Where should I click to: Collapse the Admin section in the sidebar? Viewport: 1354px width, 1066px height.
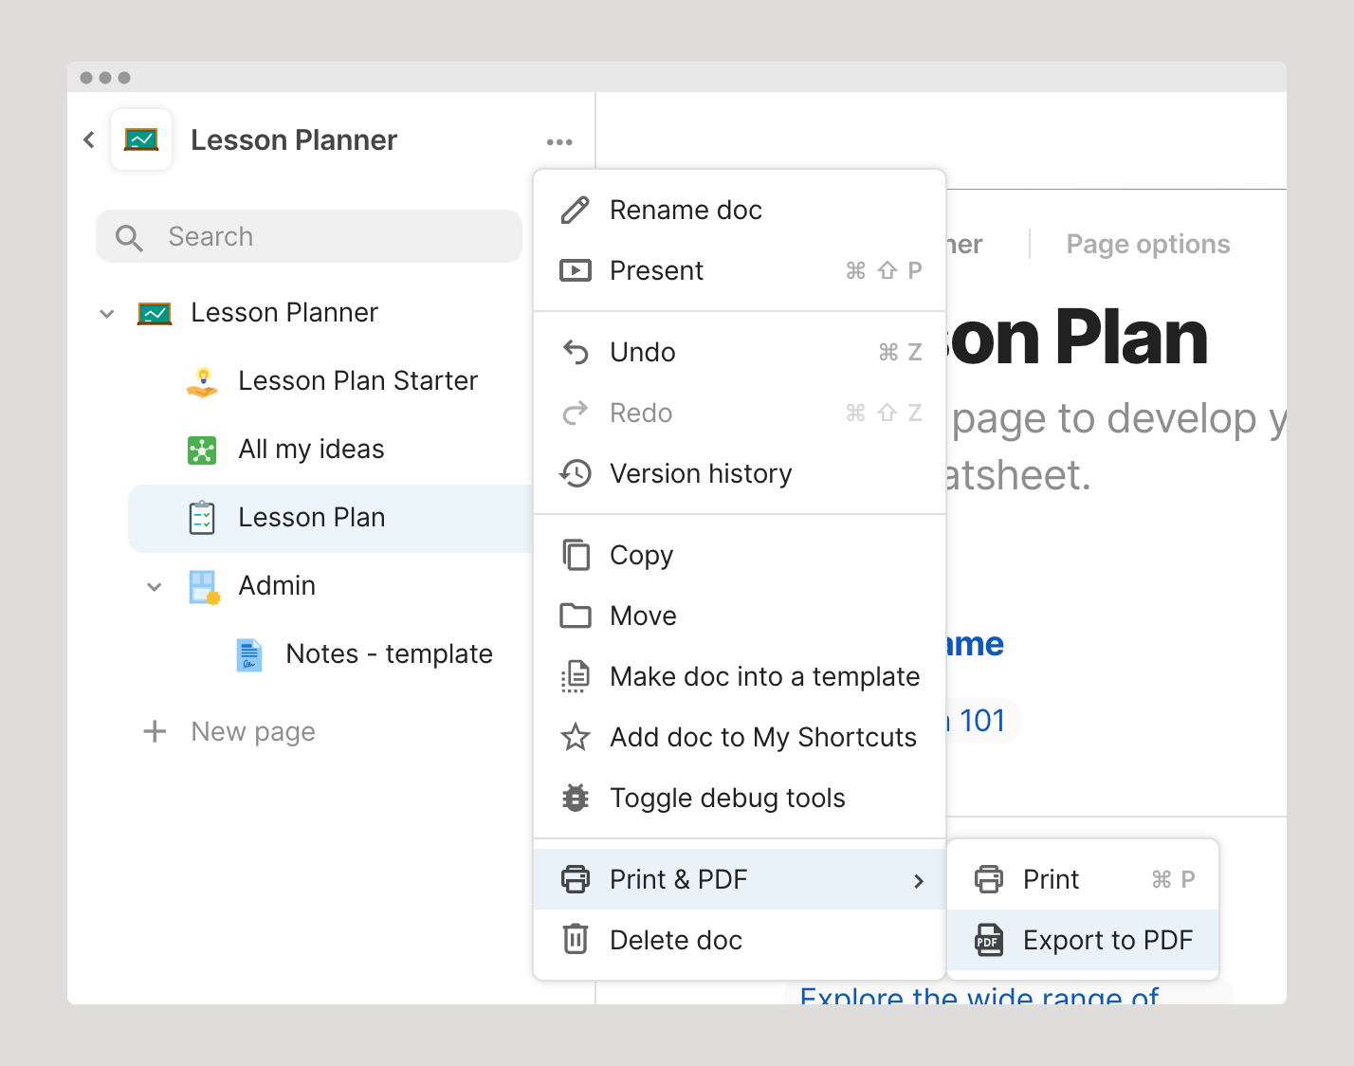155,587
